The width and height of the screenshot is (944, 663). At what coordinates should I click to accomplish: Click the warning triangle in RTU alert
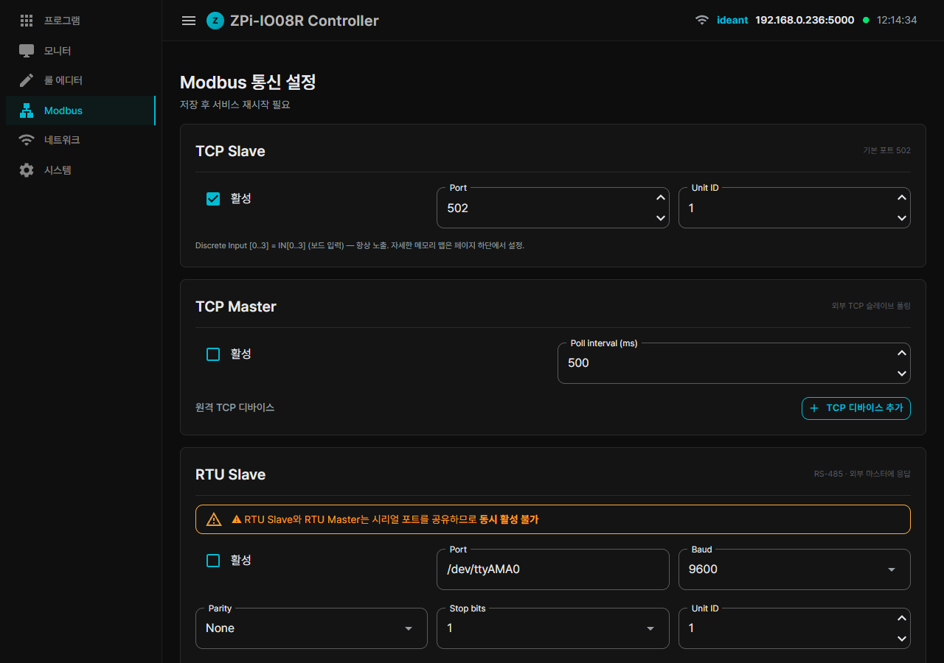214,519
